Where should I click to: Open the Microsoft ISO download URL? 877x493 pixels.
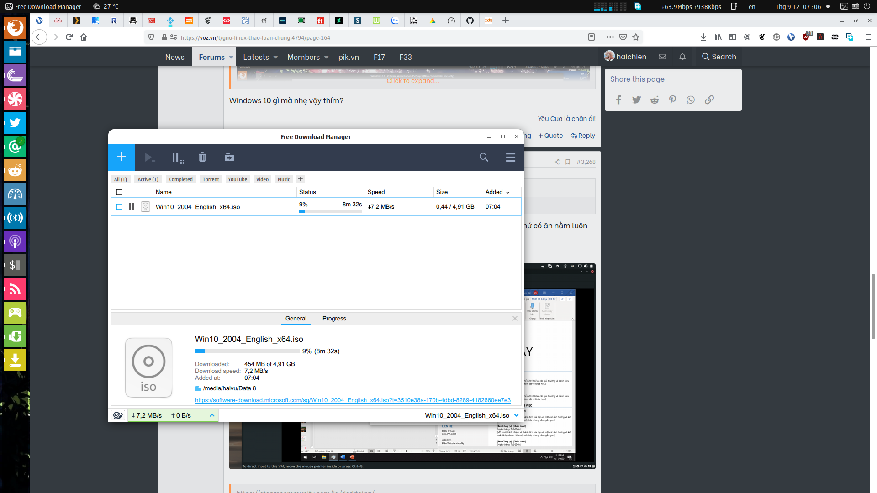(353, 400)
